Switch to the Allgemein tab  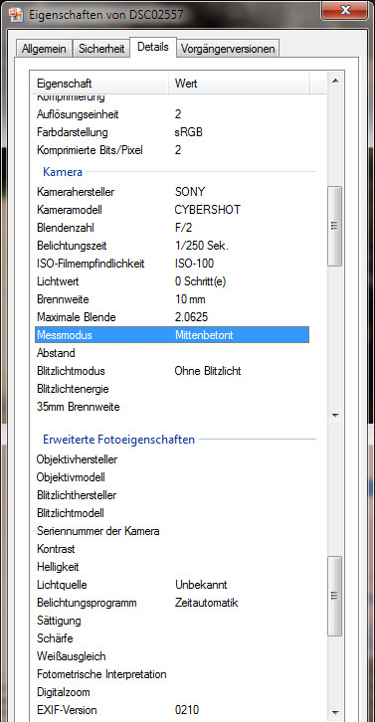pyautogui.click(x=44, y=49)
